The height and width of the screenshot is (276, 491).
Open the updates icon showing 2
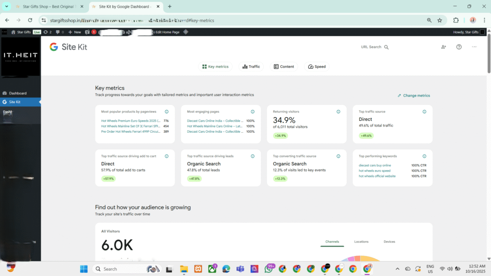(x=47, y=32)
